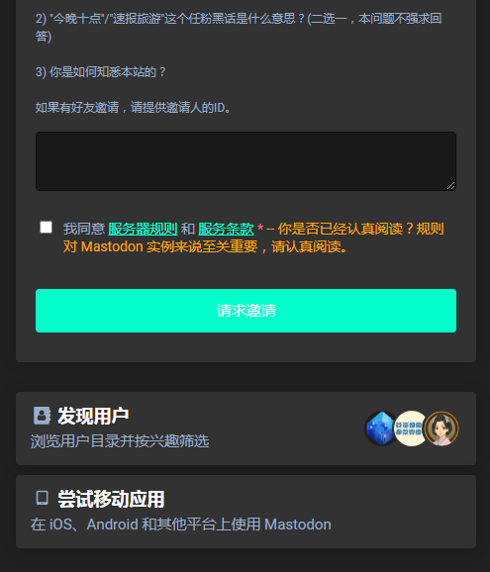Click the orange 你是否已经认真阅读 warning text
Viewport: 490px width, 572px height.
pos(253,238)
